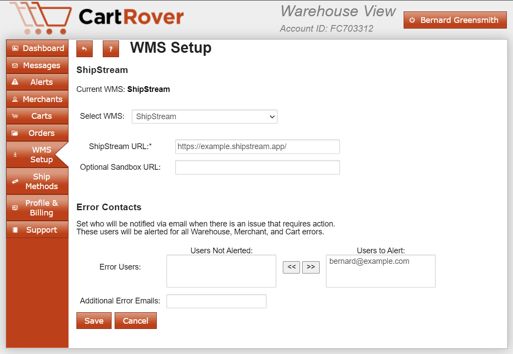Screen dimensions: 513x354
Task: Move user right with >> button
Action: 311,267
